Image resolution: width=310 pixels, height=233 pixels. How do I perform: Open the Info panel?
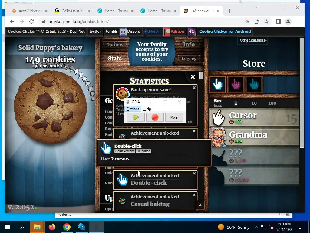[189, 44]
